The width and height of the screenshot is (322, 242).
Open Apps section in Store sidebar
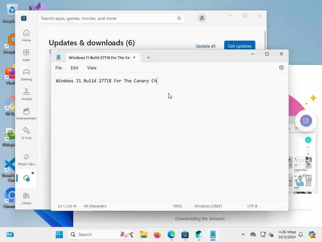click(26, 55)
